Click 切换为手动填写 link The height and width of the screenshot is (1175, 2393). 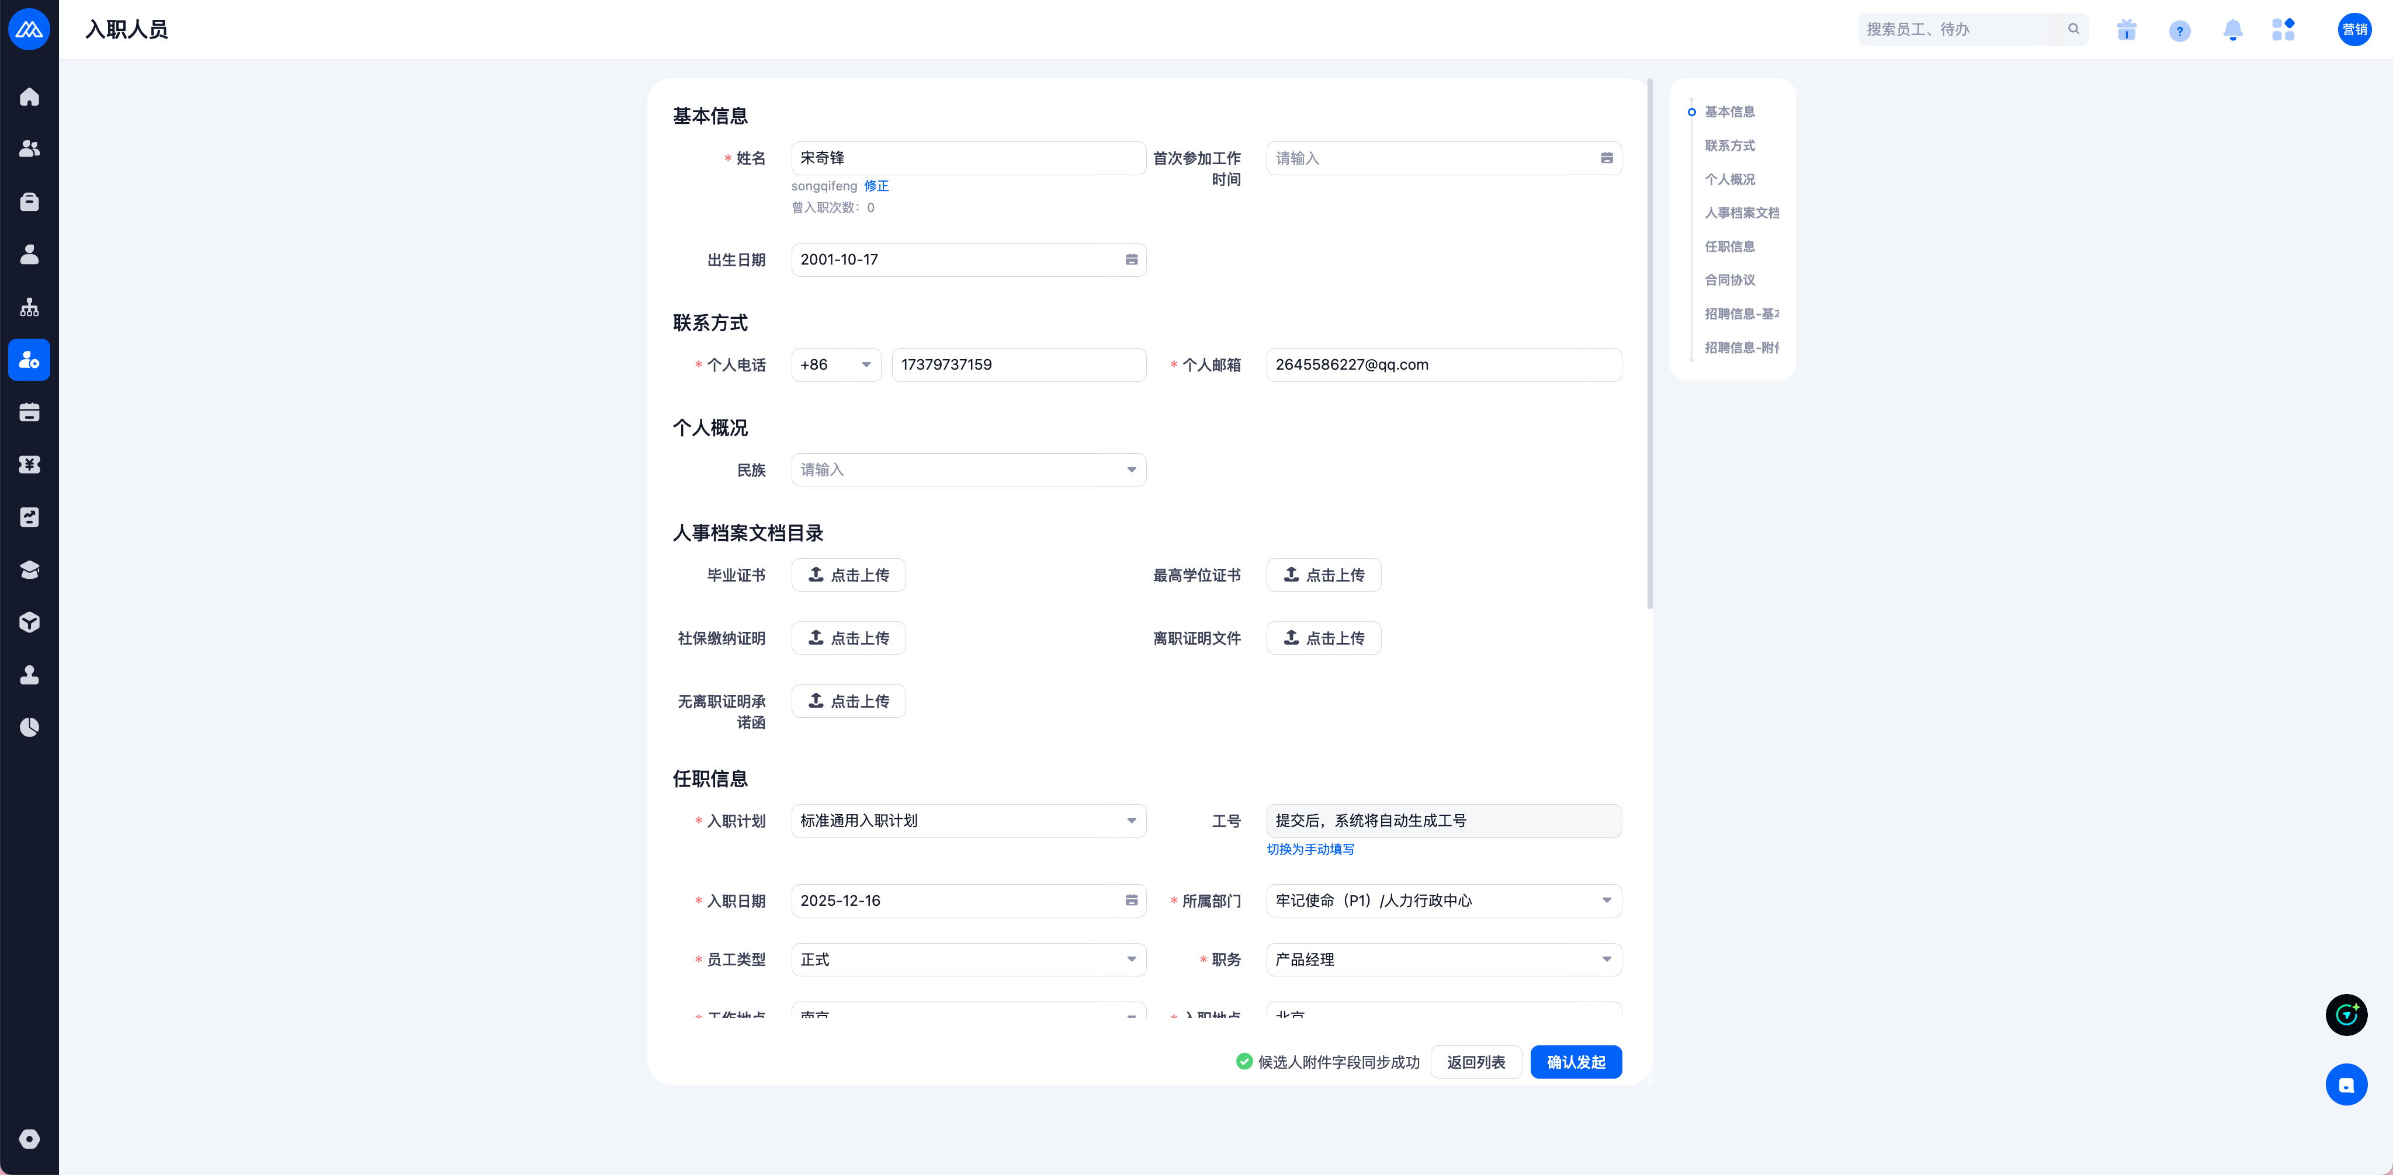(1310, 849)
